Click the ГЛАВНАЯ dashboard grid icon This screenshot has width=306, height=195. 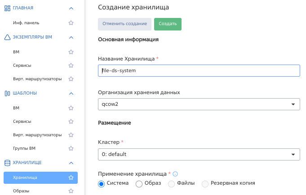[7, 8]
